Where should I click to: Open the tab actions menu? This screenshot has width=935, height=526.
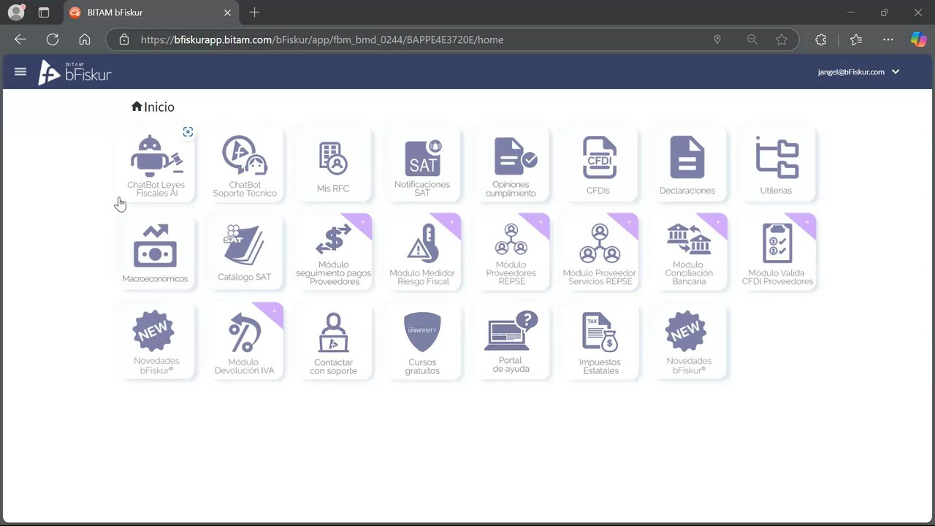[44, 12]
